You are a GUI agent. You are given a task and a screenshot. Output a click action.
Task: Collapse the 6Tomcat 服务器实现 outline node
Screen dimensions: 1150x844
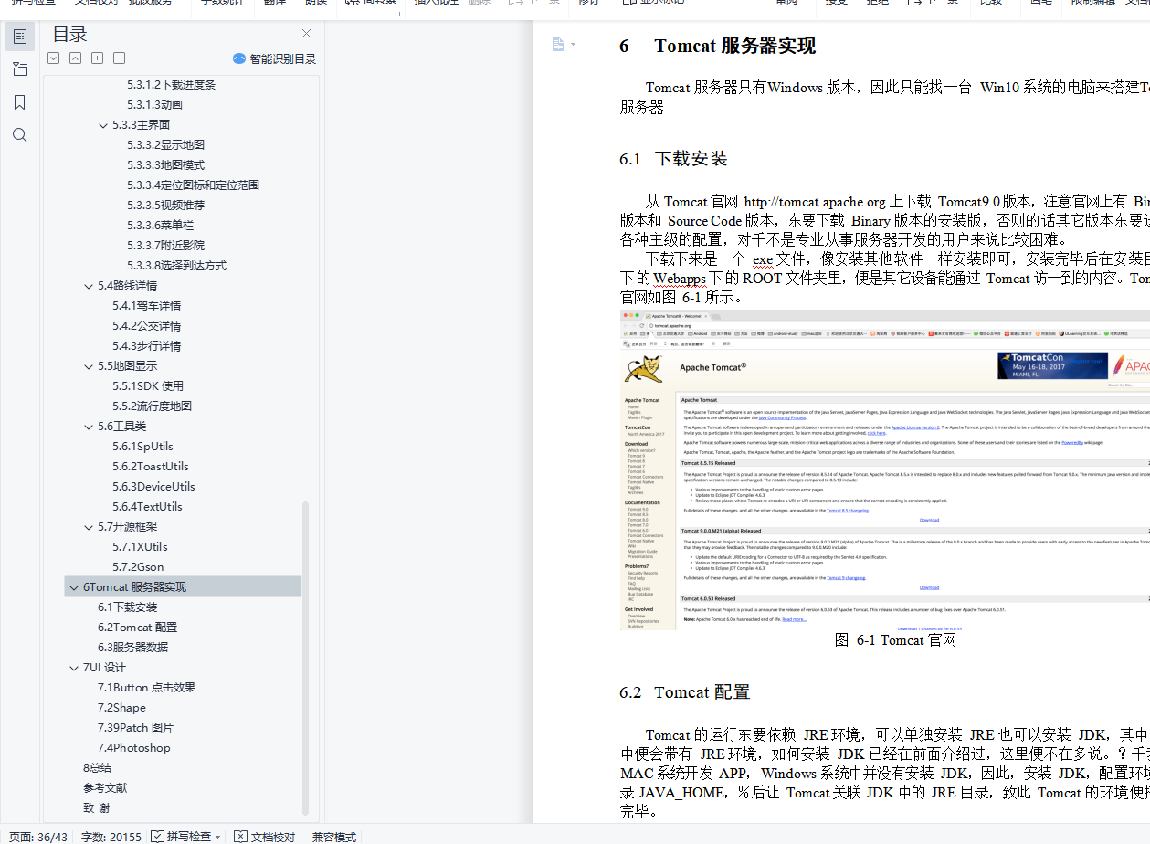tap(74, 587)
